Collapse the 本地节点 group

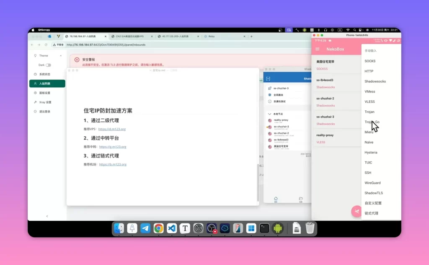269,114
